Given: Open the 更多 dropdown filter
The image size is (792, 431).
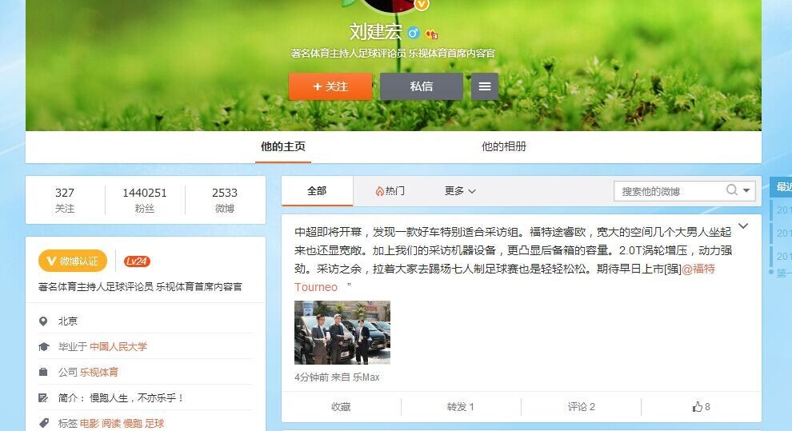Looking at the screenshot, I should tap(460, 191).
